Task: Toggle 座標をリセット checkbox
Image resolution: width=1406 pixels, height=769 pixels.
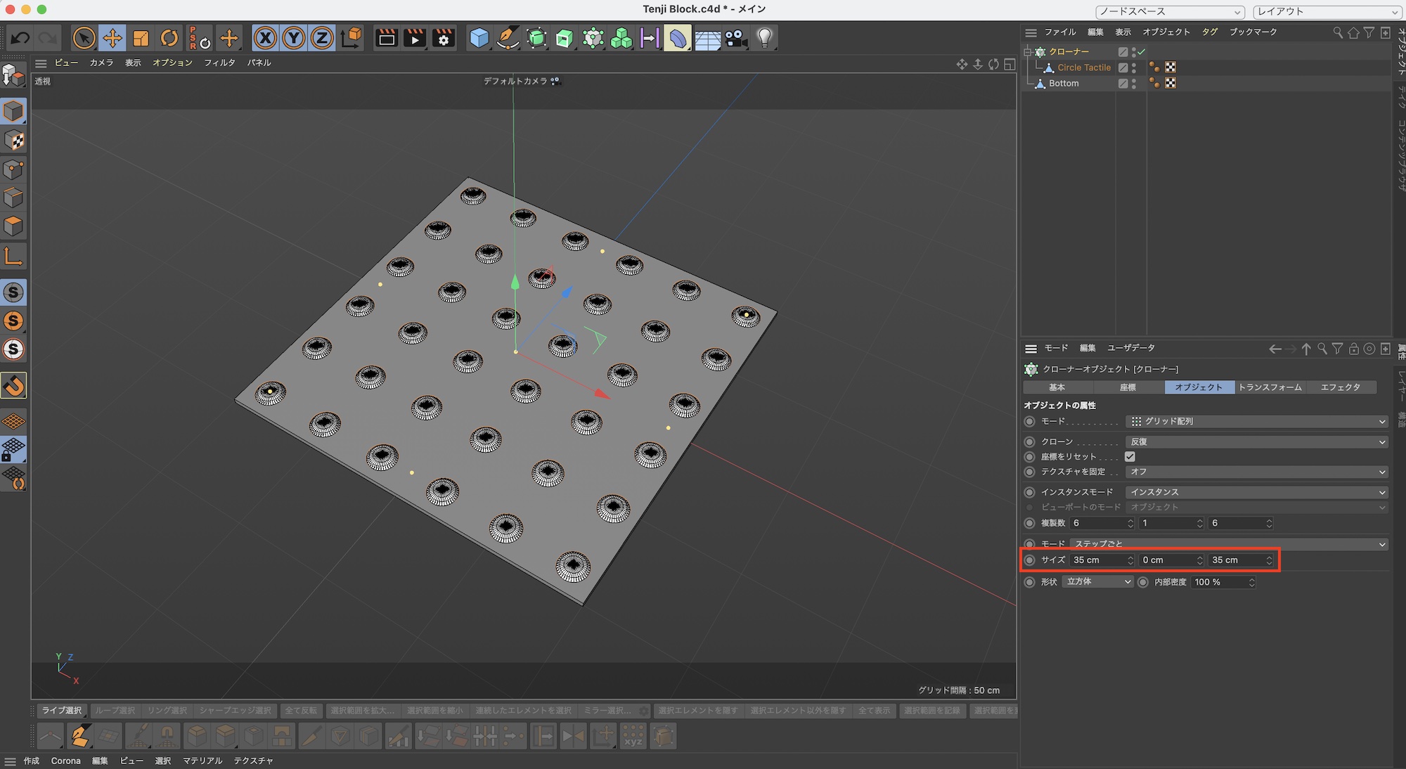Action: click(1130, 457)
